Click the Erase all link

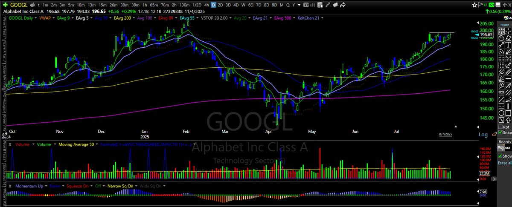pos(505,163)
